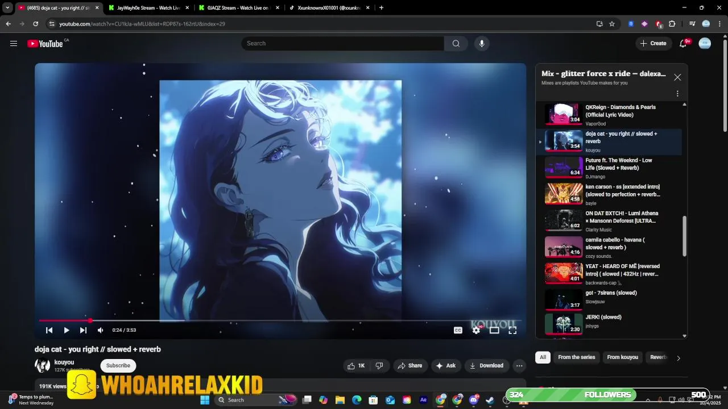Mute the video volume

[x=101, y=330]
